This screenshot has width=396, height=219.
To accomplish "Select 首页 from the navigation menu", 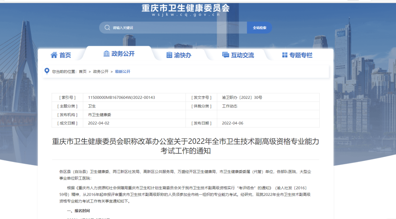I will click(x=65, y=55).
